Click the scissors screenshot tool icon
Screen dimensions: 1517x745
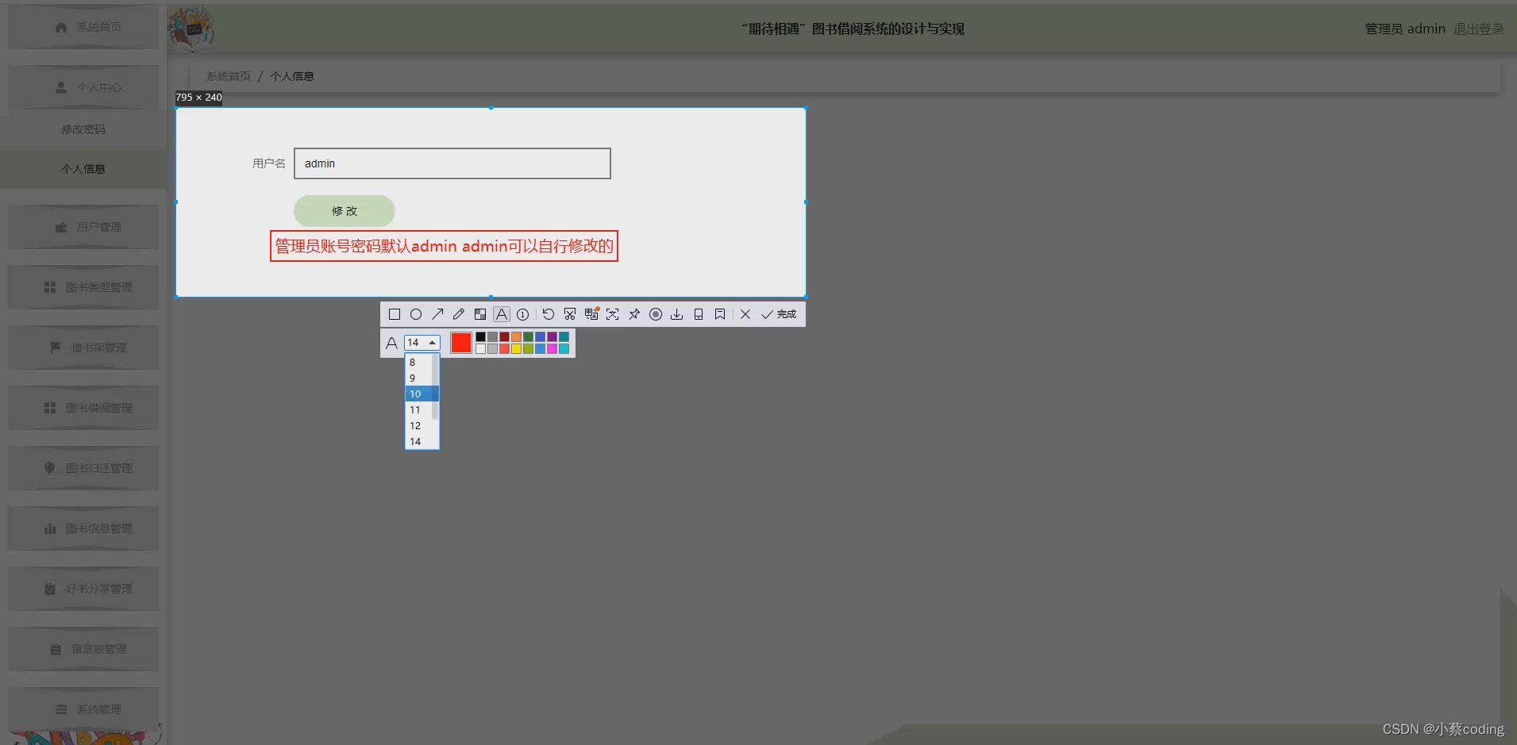tap(570, 314)
